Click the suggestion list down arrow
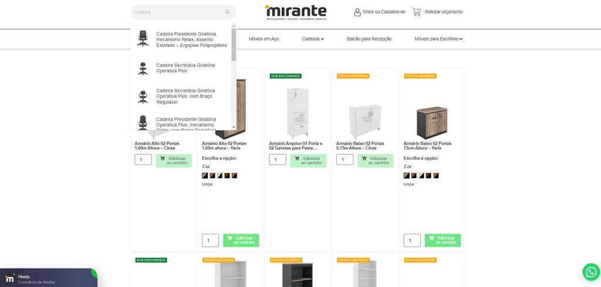The image size is (601, 287). pos(234,127)
